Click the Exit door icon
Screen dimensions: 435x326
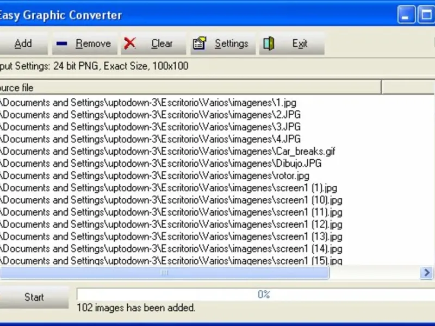coord(269,43)
